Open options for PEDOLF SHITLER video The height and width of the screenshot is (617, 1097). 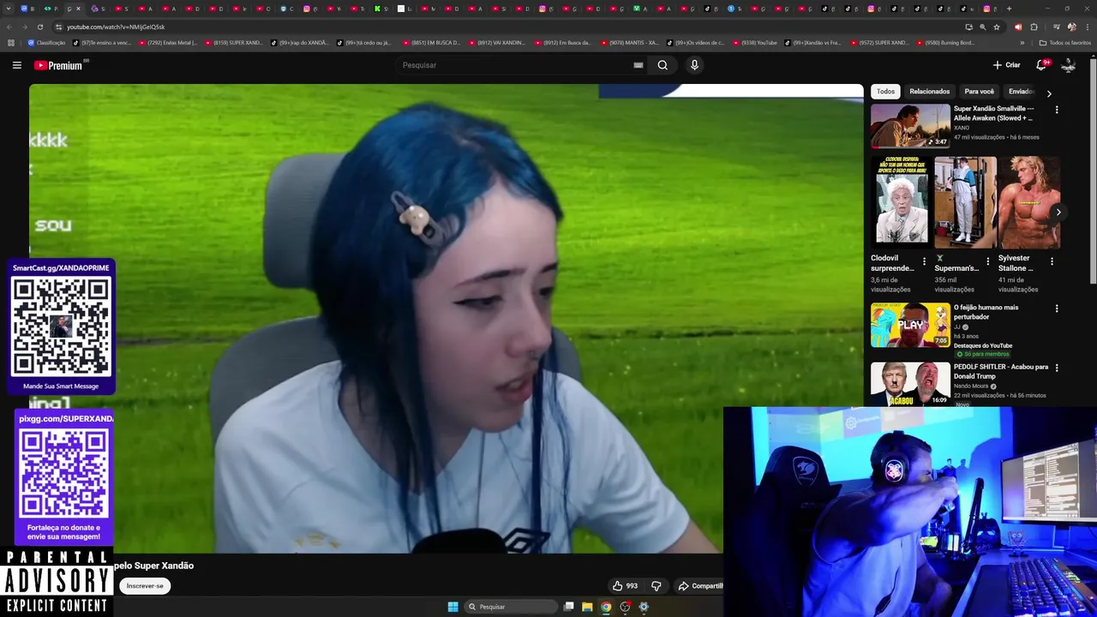click(x=1057, y=368)
